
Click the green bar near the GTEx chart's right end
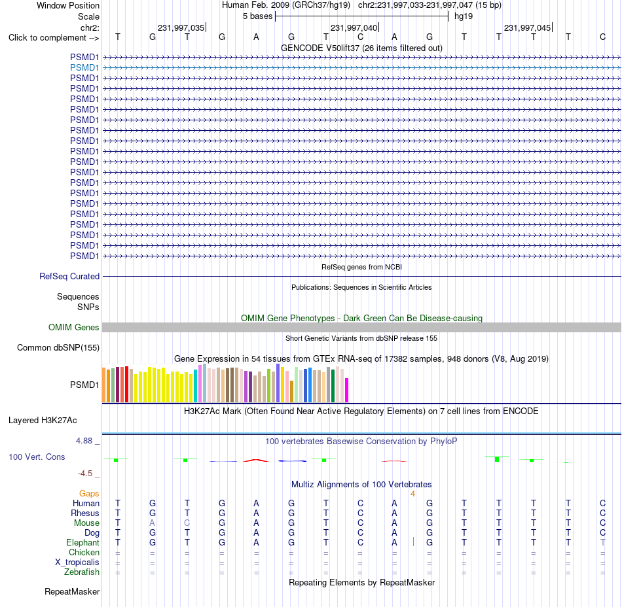333,386
